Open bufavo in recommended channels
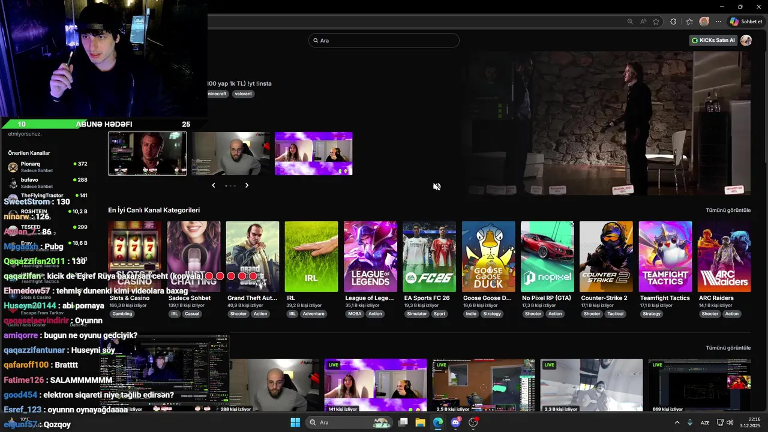768x432 pixels. point(48,182)
